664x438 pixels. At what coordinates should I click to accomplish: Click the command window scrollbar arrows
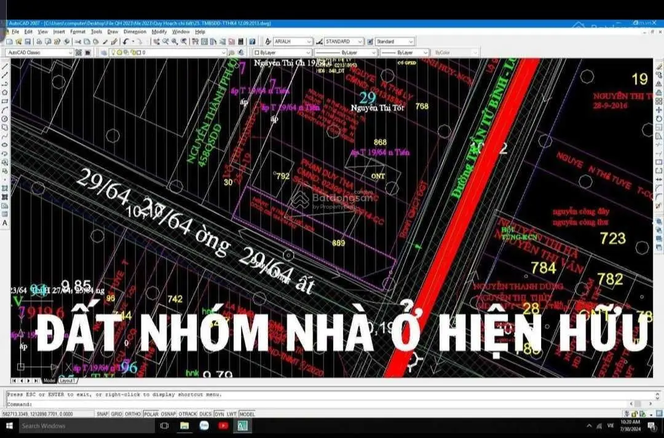pos(657,396)
